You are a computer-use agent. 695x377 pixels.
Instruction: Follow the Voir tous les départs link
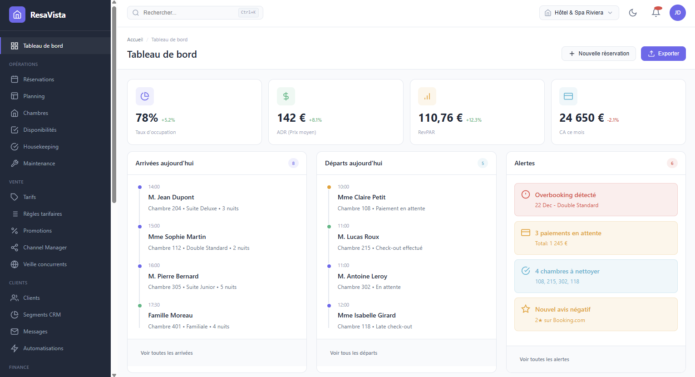(x=354, y=353)
